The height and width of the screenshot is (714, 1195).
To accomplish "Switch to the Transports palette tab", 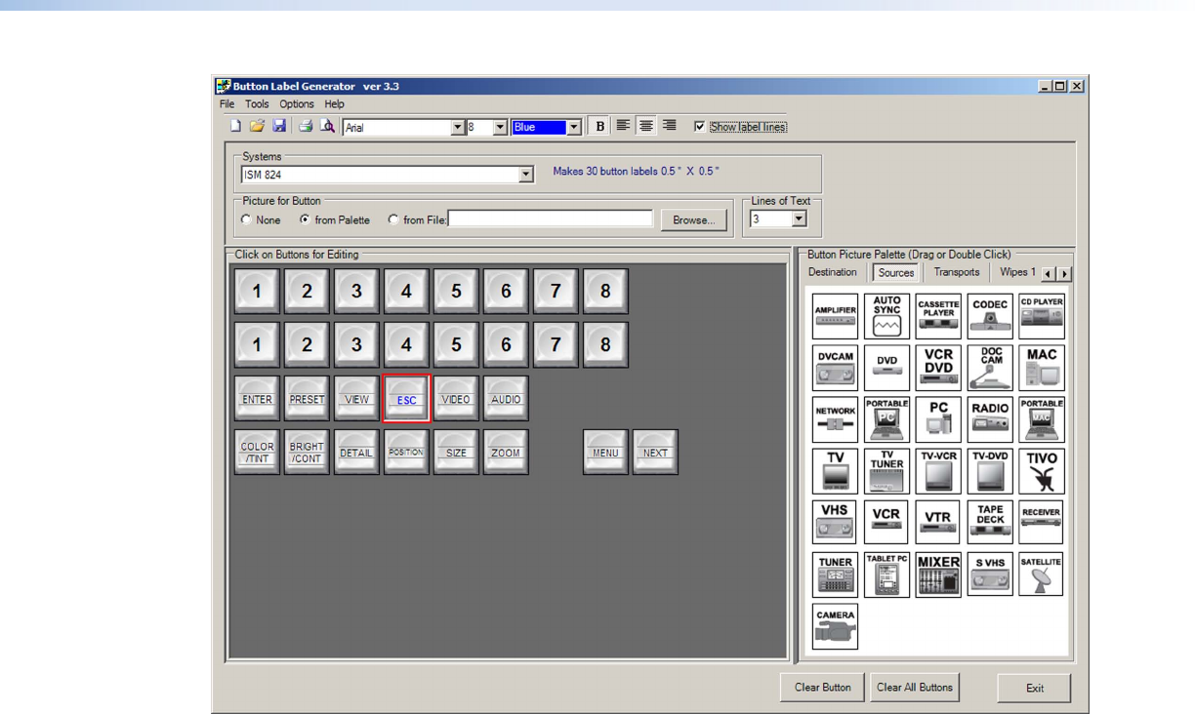I will coord(956,273).
